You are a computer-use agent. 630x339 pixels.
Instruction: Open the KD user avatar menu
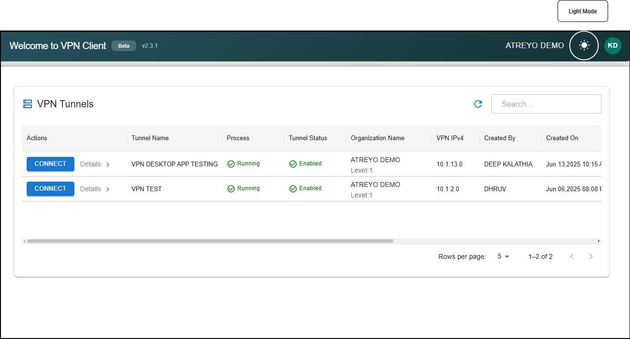(612, 46)
